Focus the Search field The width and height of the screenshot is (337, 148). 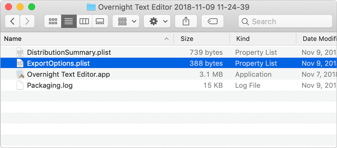[x=285, y=21]
